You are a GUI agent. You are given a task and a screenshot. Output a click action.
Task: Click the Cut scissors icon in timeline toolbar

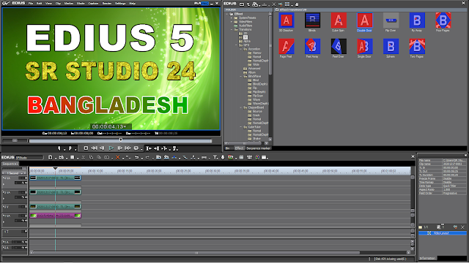84,157
